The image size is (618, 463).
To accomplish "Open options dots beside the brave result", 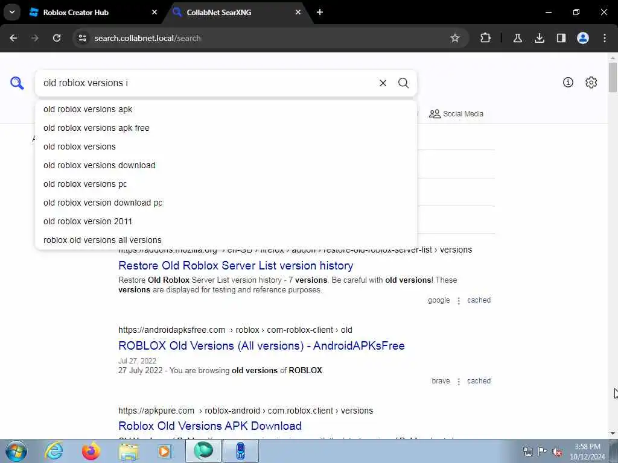I will pos(459,382).
